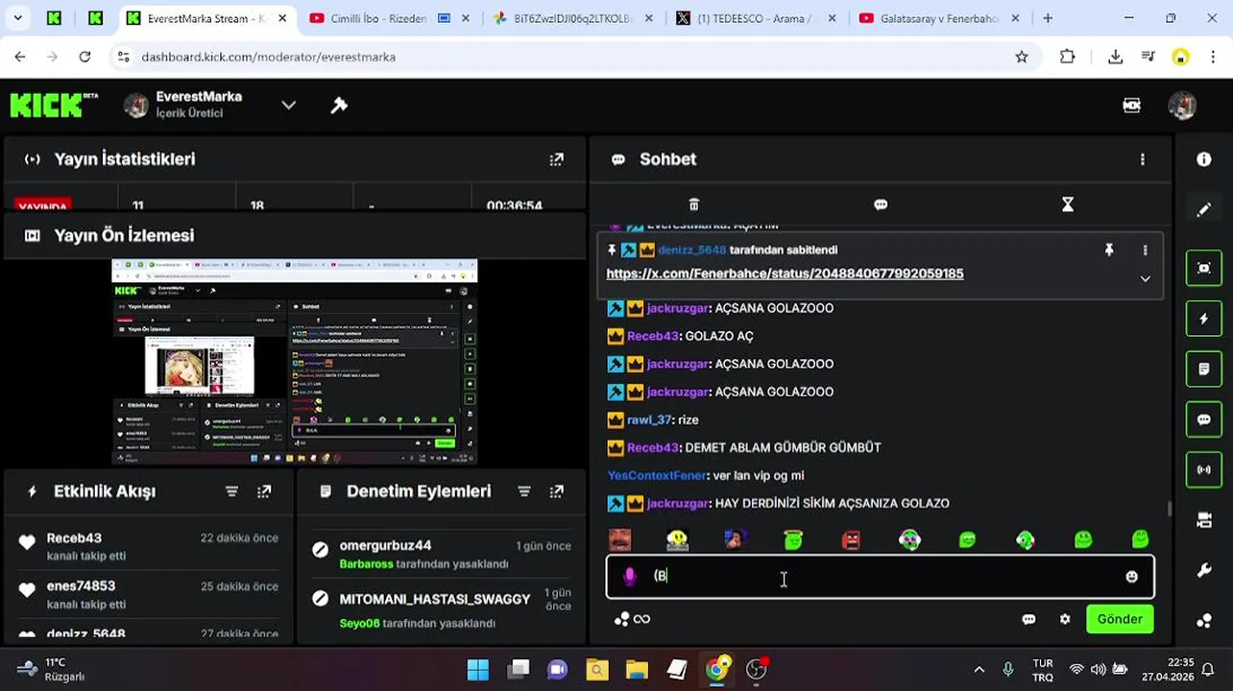Click rawl_37 username in chat
The image size is (1233, 691).
[x=648, y=419]
